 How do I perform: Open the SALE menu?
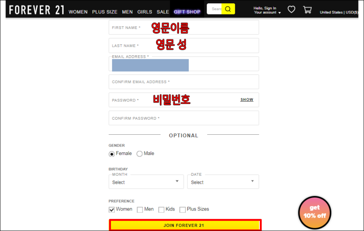pos(163,12)
